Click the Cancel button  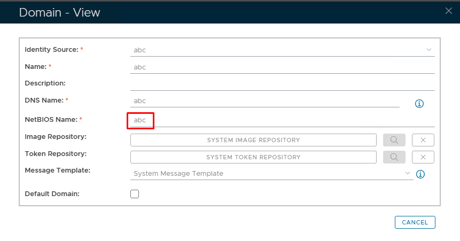tap(415, 222)
